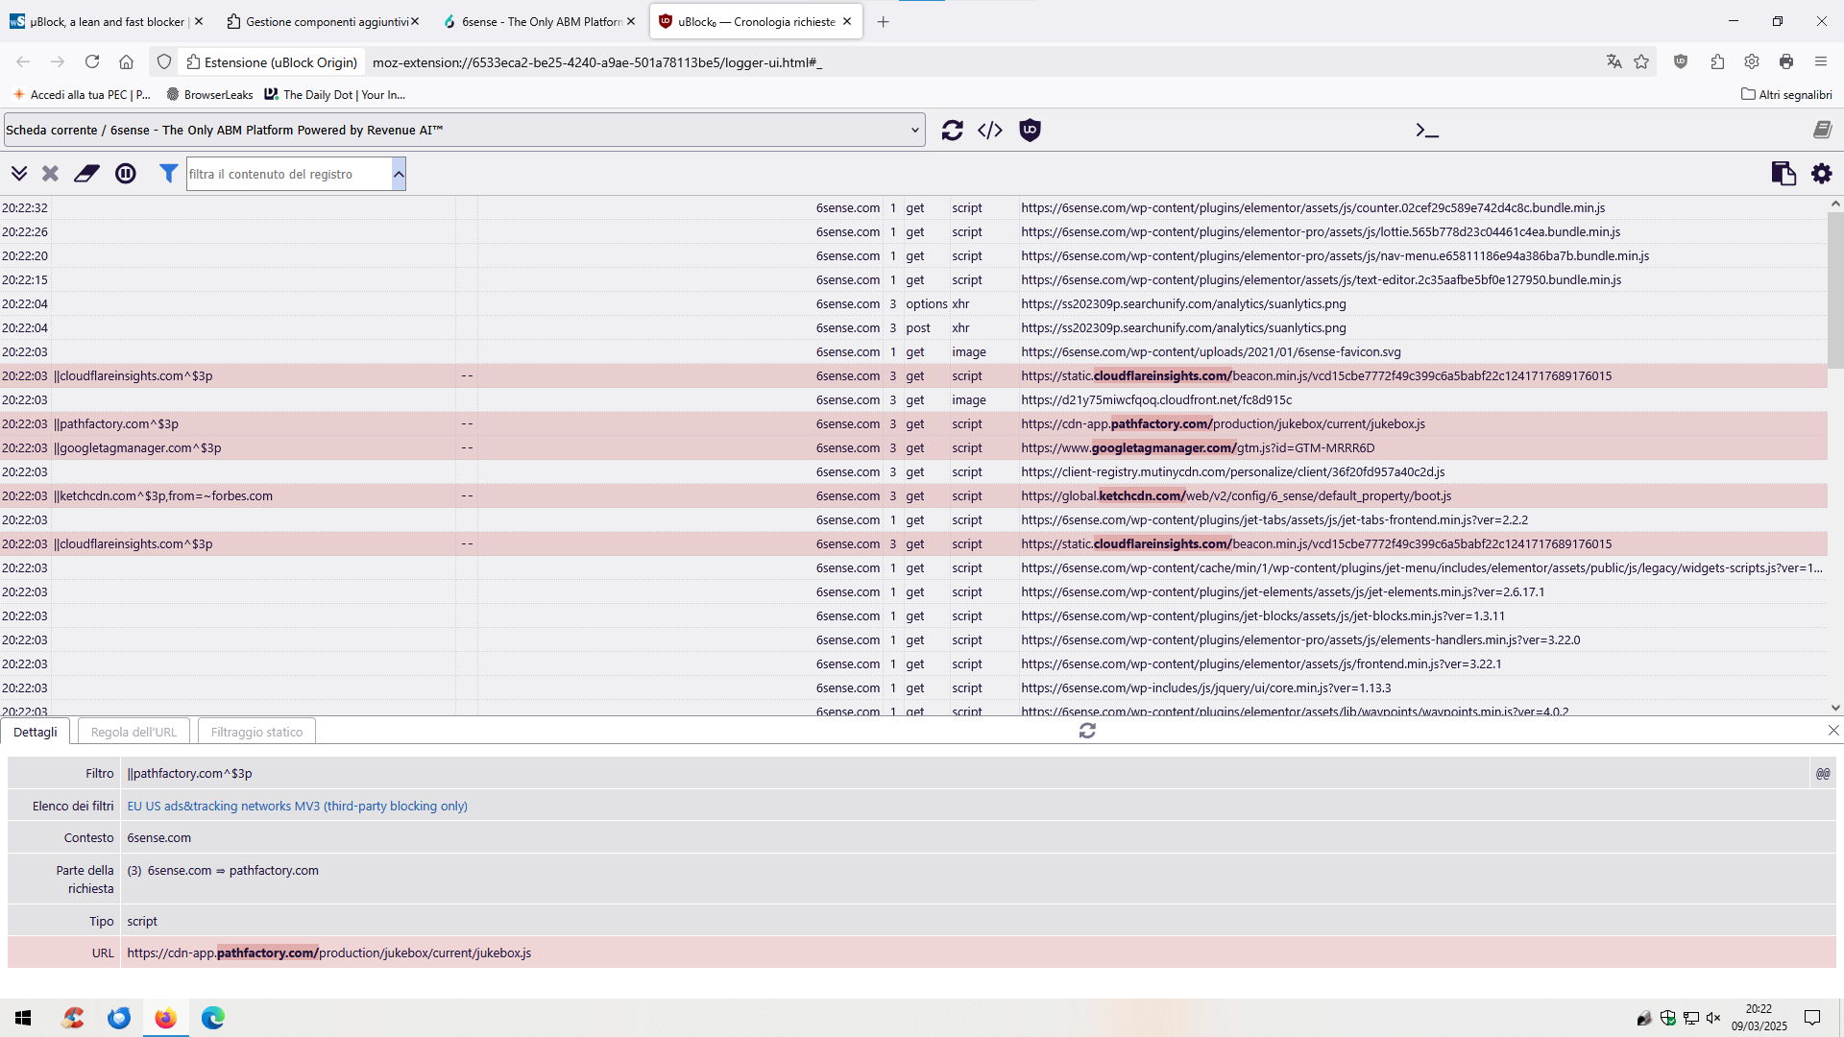Click the translate page icon
Viewport: 1844px width, 1037px height.
click(1613, 61)
